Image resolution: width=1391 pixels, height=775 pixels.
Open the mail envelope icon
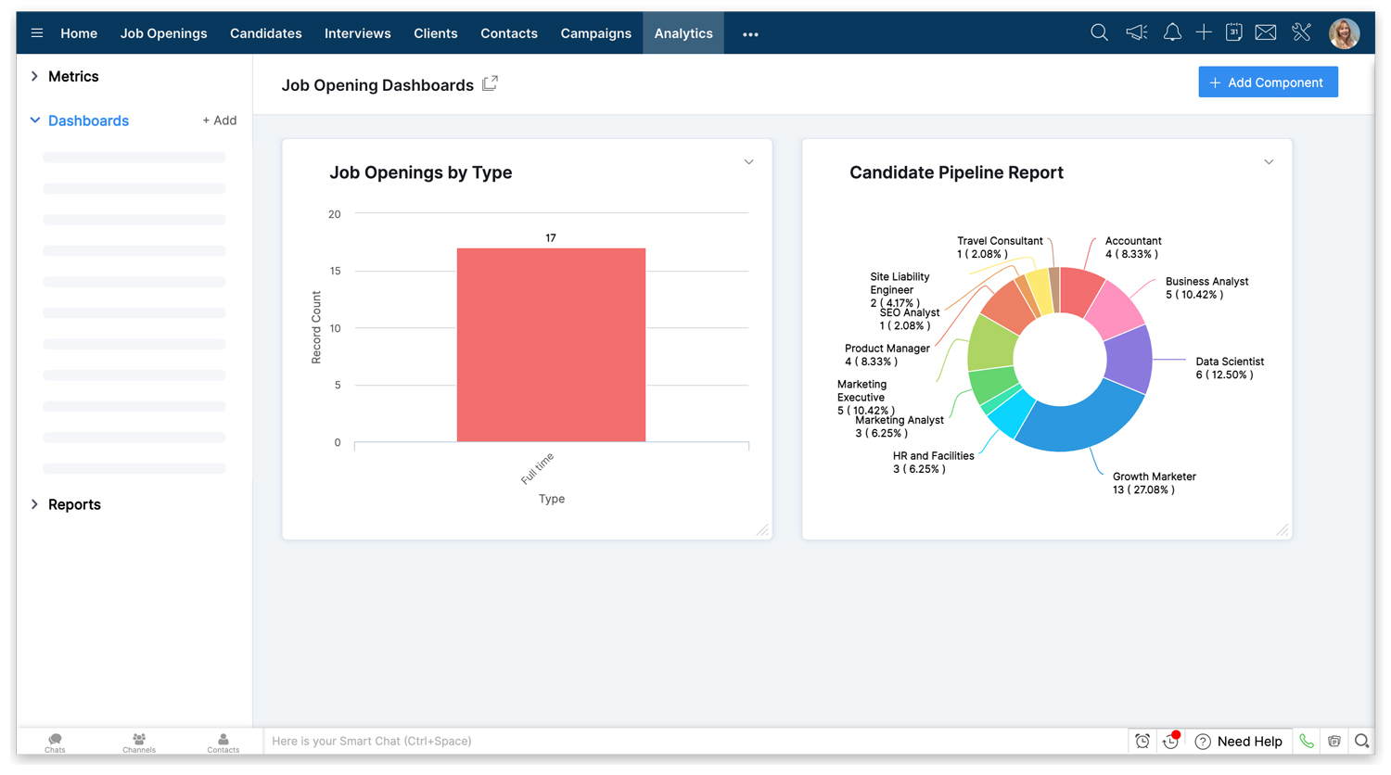click(1265, 33)
